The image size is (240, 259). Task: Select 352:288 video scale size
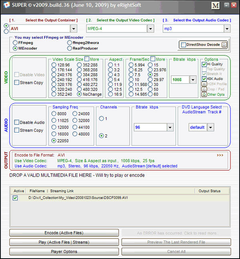pos(79,65)
